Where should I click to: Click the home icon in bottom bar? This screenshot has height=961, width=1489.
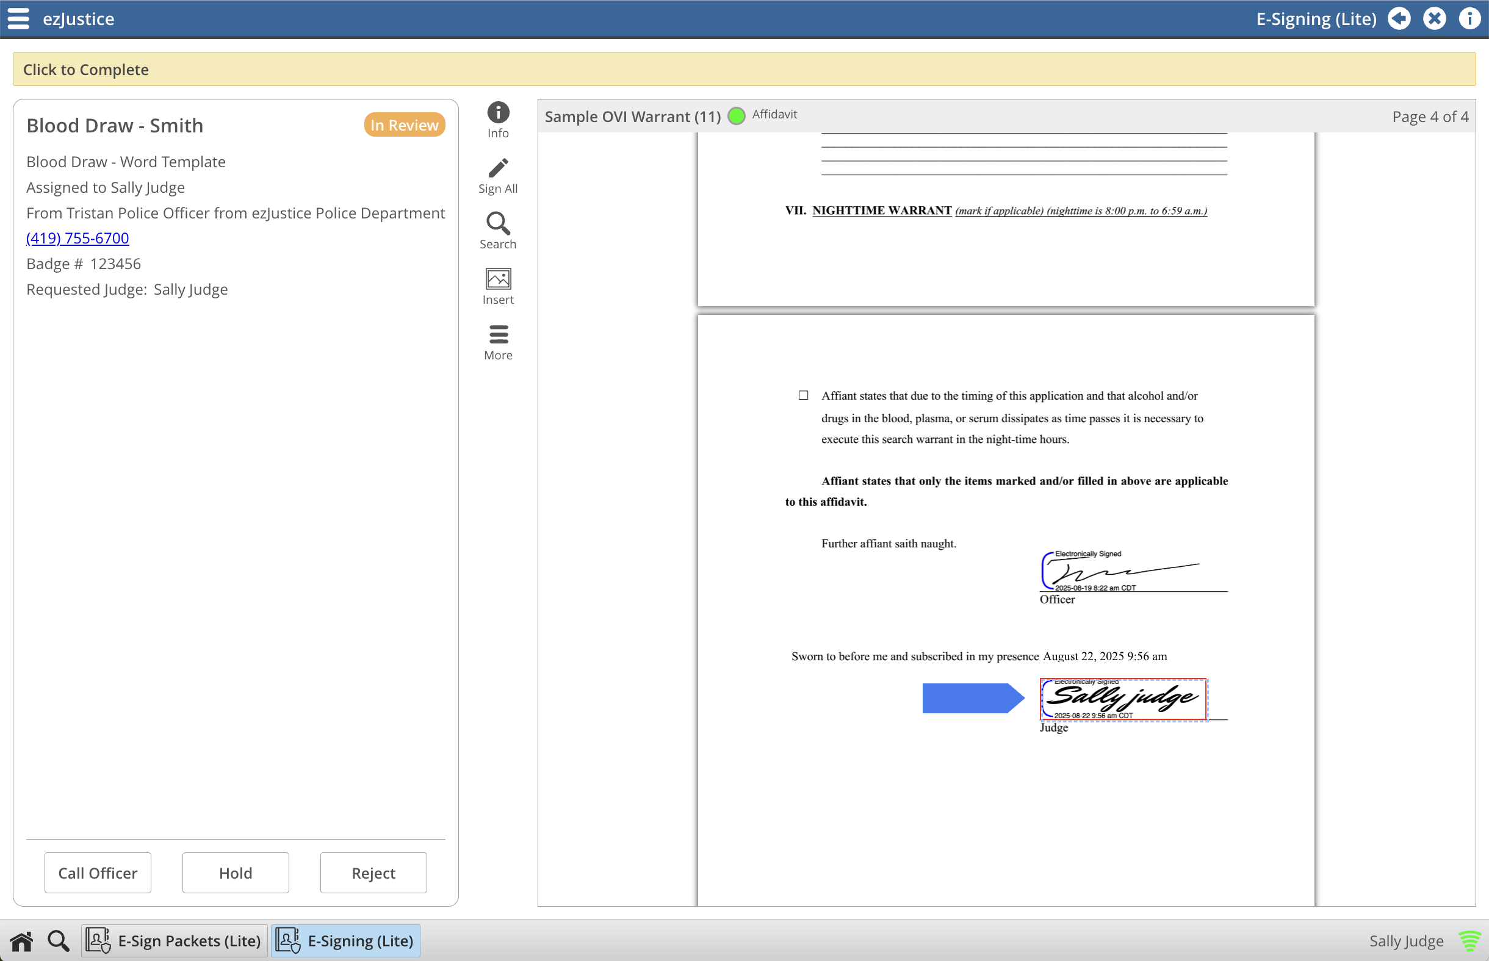coord(21,941)
